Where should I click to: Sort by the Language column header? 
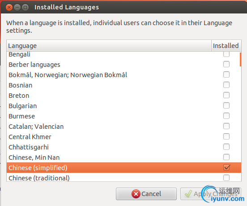coord(109,46)
